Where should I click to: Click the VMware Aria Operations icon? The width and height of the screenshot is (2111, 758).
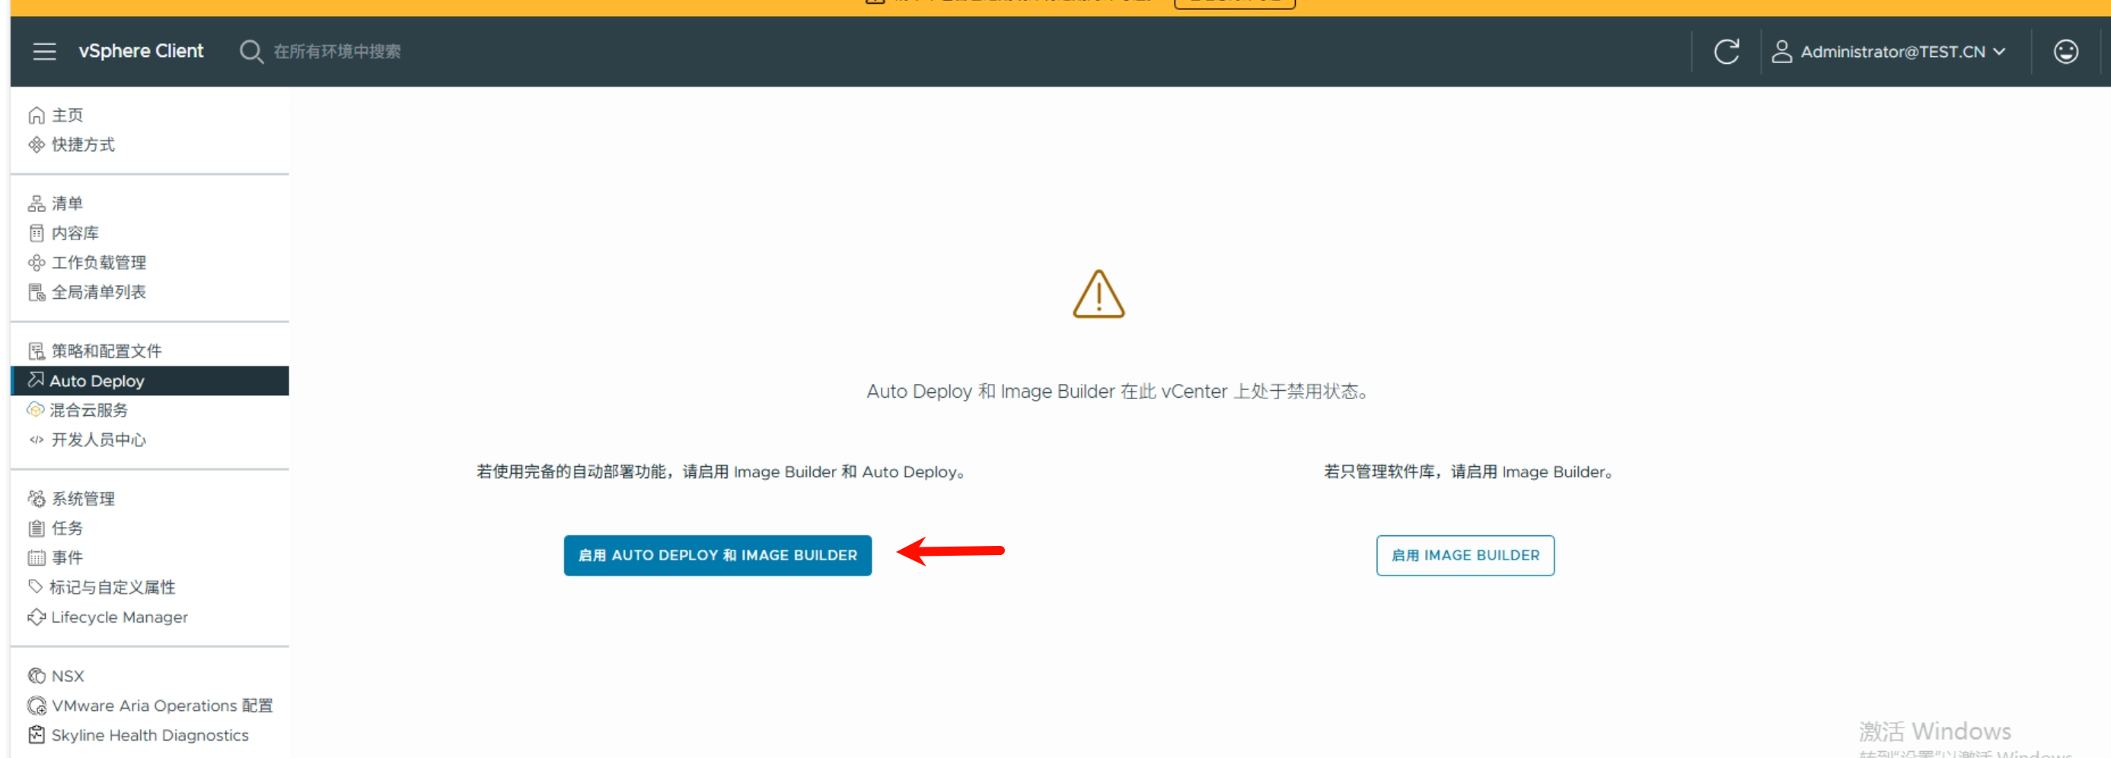36,705
